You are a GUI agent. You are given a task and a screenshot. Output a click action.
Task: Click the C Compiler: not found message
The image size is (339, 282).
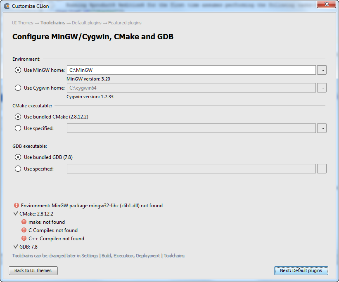coord(53,230)
